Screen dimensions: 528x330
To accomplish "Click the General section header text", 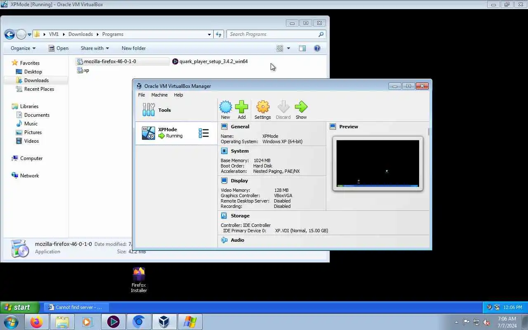I will (240, 127).
